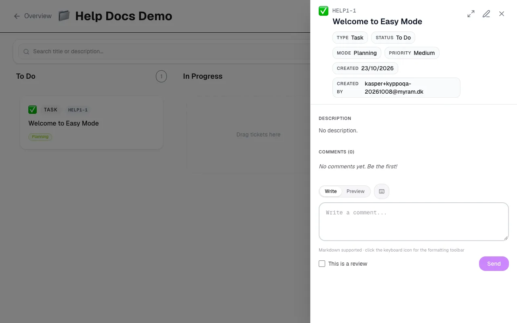The image size is (517, 323).
Task: Switch to the Preview tab
Action: point(355,191)
